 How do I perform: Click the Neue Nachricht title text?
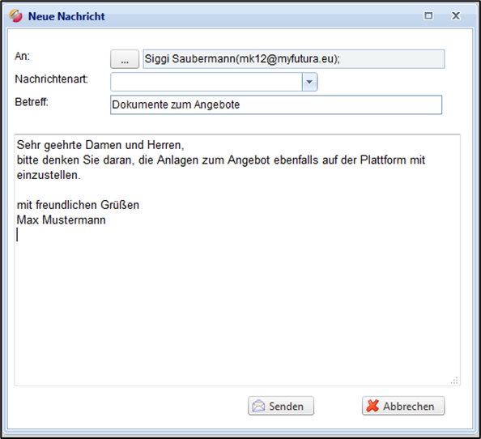(66, 16)
